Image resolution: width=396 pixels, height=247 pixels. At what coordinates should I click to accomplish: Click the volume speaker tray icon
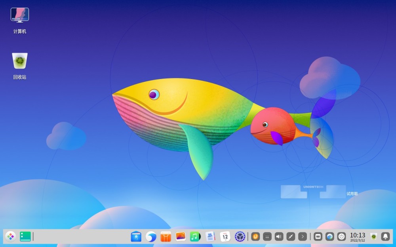(279, 236)
